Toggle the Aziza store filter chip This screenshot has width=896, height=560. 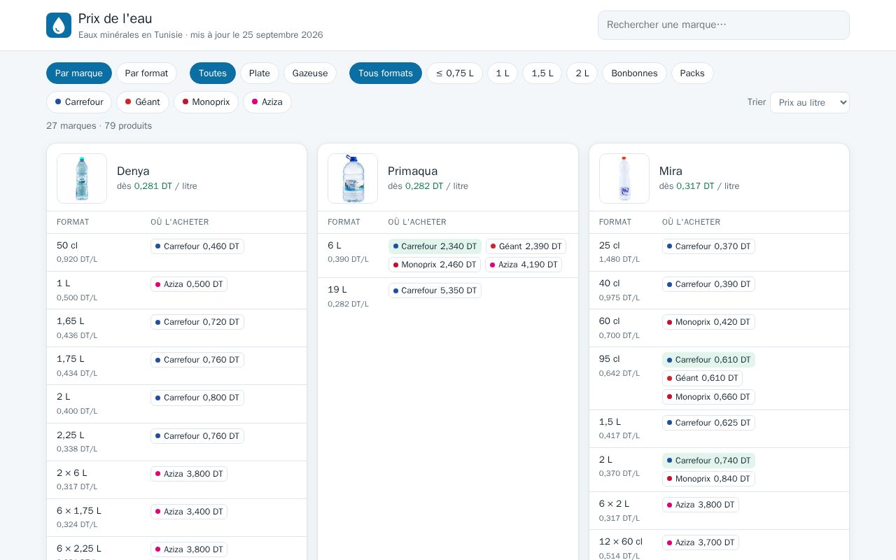pos(267,102)
